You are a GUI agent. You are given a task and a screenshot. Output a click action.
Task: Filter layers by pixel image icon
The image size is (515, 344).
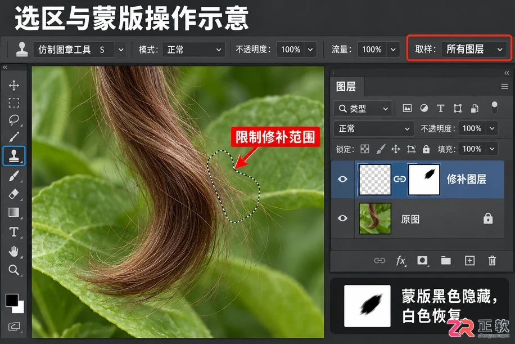407,108
